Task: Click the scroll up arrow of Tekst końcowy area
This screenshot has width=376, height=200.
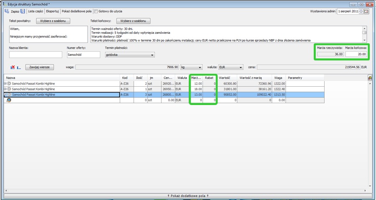Action: pos(364,28)
